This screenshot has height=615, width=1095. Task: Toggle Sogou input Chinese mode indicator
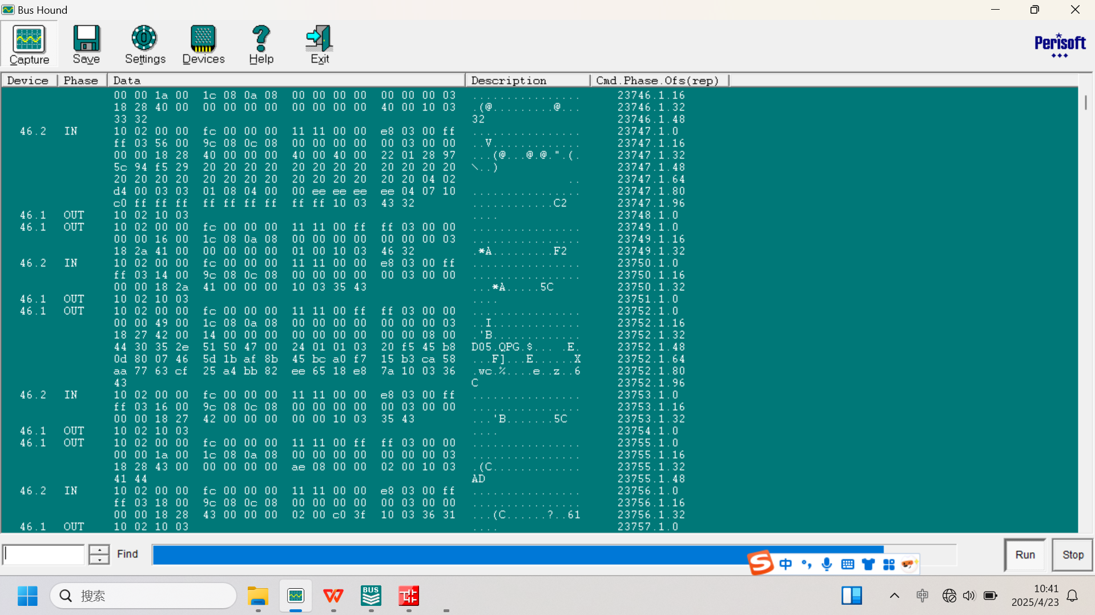[786, 564]
